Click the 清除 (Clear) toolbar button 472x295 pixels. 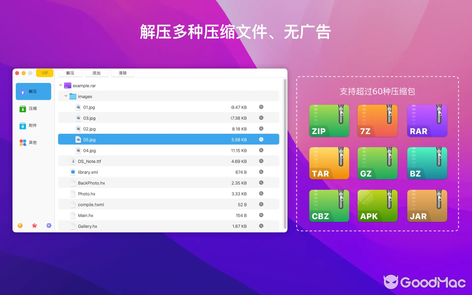point(122,73)
